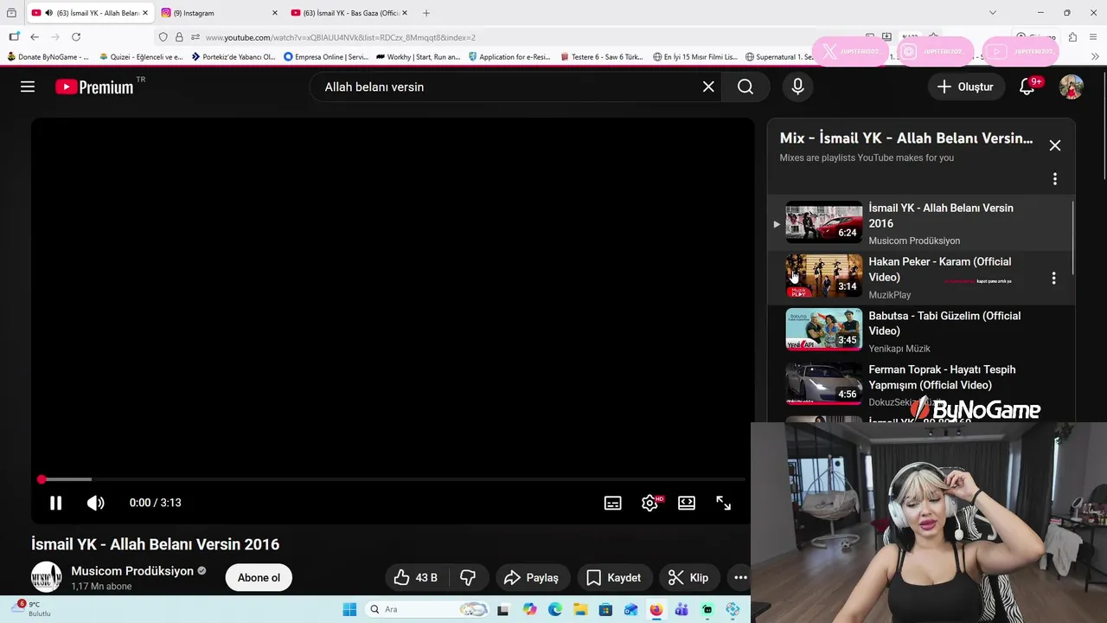Close the Mix playlist panel
The height and width of the screenshot is (623, 1107).
(x=1055, y=145)
